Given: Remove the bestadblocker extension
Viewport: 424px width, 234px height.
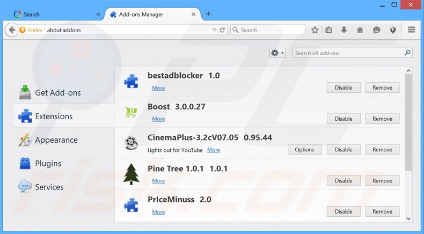Looking at the screenshot, I should click(x=382, y=87).
